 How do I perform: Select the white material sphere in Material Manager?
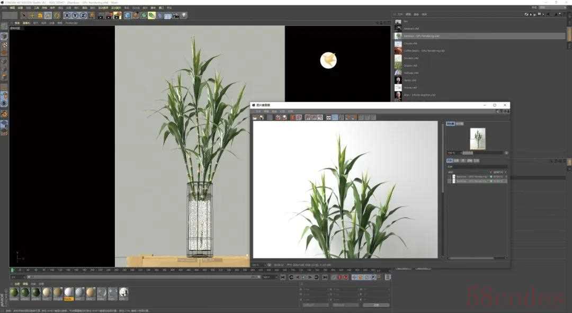pyautogui.click(x=69, y=292)
